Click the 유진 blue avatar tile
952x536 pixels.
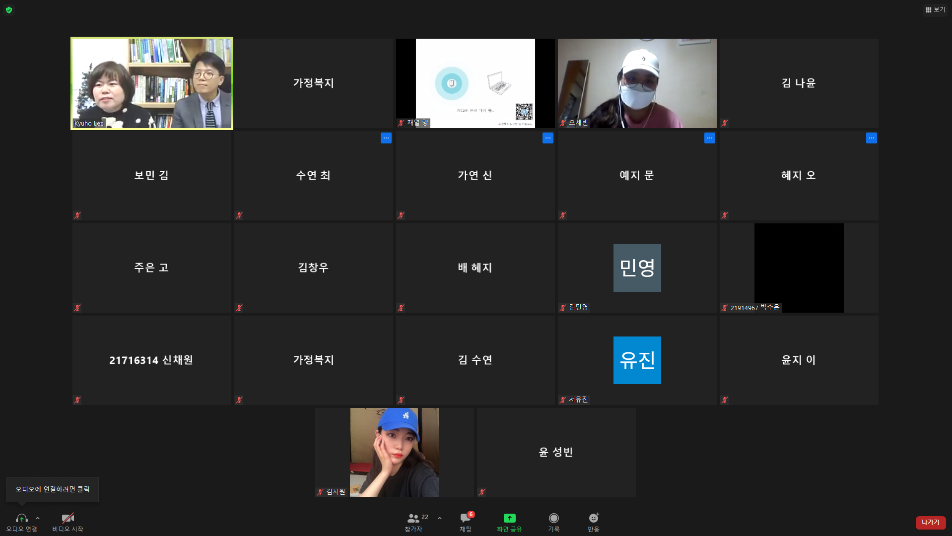coord(637,360)
